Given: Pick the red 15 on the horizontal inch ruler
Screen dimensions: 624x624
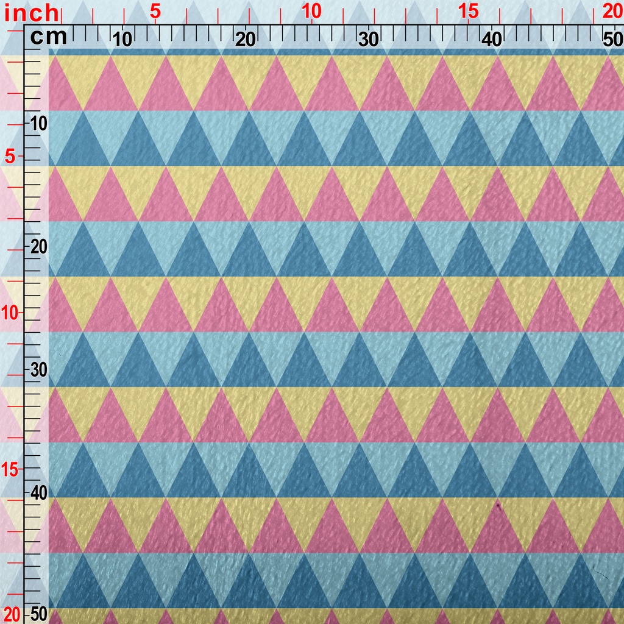Looking at the screenshot, I should 468,11.
